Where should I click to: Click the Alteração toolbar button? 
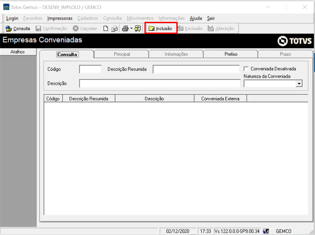(221, 28)
